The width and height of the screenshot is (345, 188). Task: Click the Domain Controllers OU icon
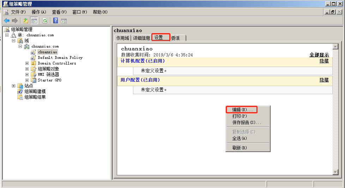coord(33,63)
